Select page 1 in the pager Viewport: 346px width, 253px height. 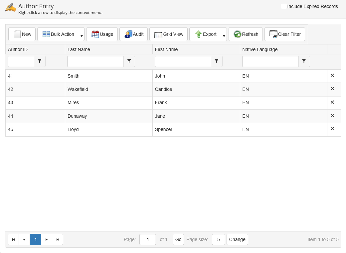[36, 239]
